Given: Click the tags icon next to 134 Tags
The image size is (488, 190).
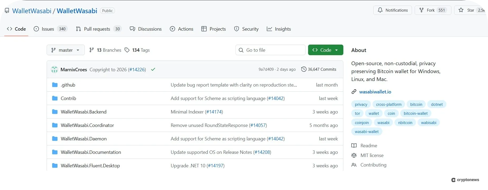Looking at the screenshot, I should point(127,50).
